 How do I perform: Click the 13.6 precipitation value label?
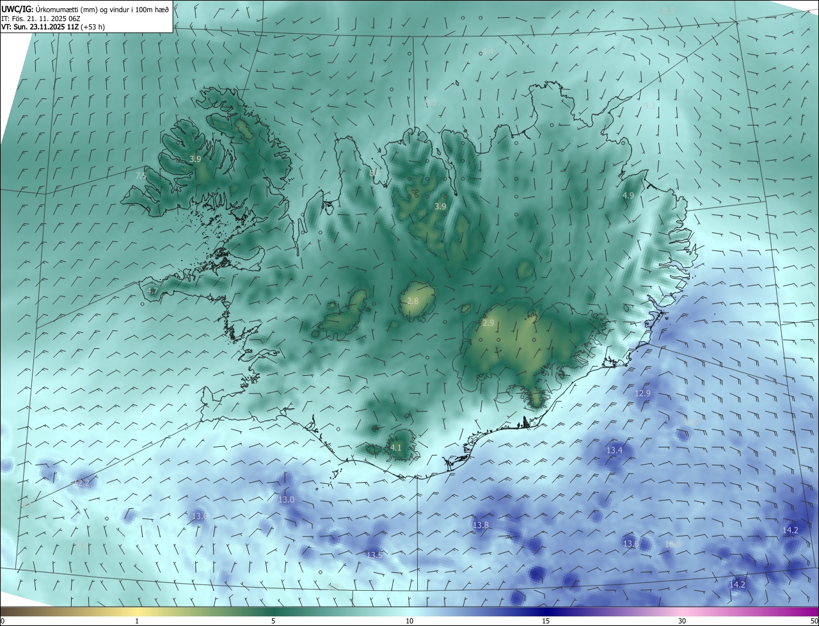pyautogui.click(x=630, y=543)
